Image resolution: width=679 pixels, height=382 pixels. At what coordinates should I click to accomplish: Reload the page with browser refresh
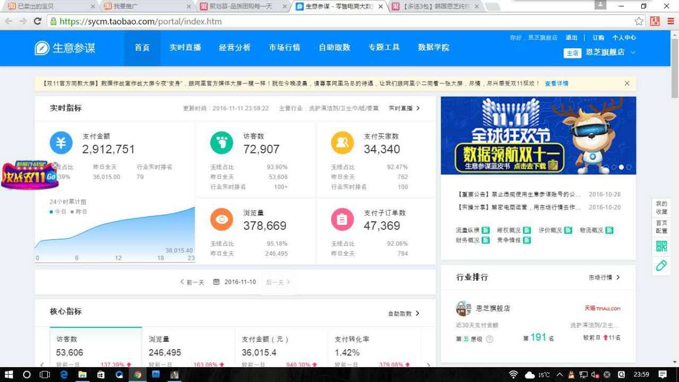[x=37, y=21]
